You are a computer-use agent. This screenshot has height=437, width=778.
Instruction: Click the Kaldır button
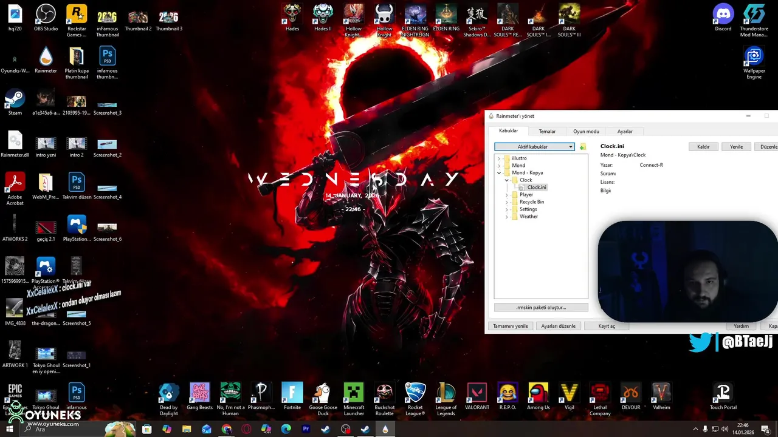point(703,147)
